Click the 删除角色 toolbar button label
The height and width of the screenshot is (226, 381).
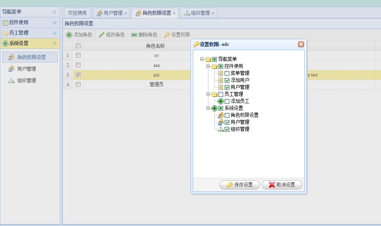click(x=148, y=35)
